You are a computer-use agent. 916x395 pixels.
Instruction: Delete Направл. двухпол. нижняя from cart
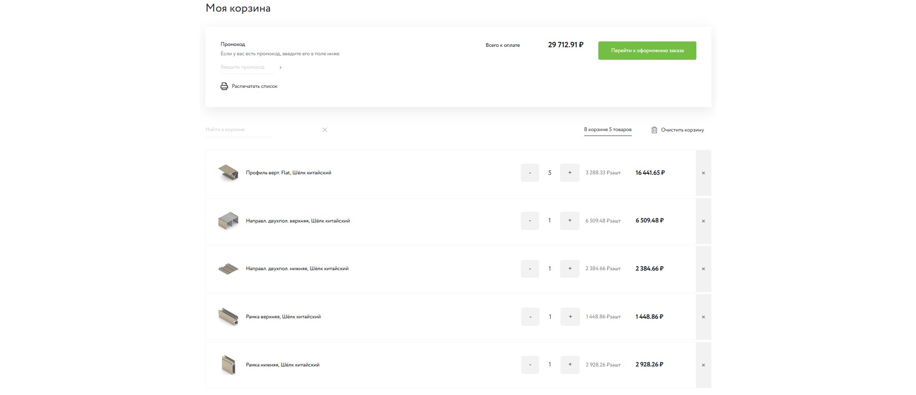(x=703, y=269)
